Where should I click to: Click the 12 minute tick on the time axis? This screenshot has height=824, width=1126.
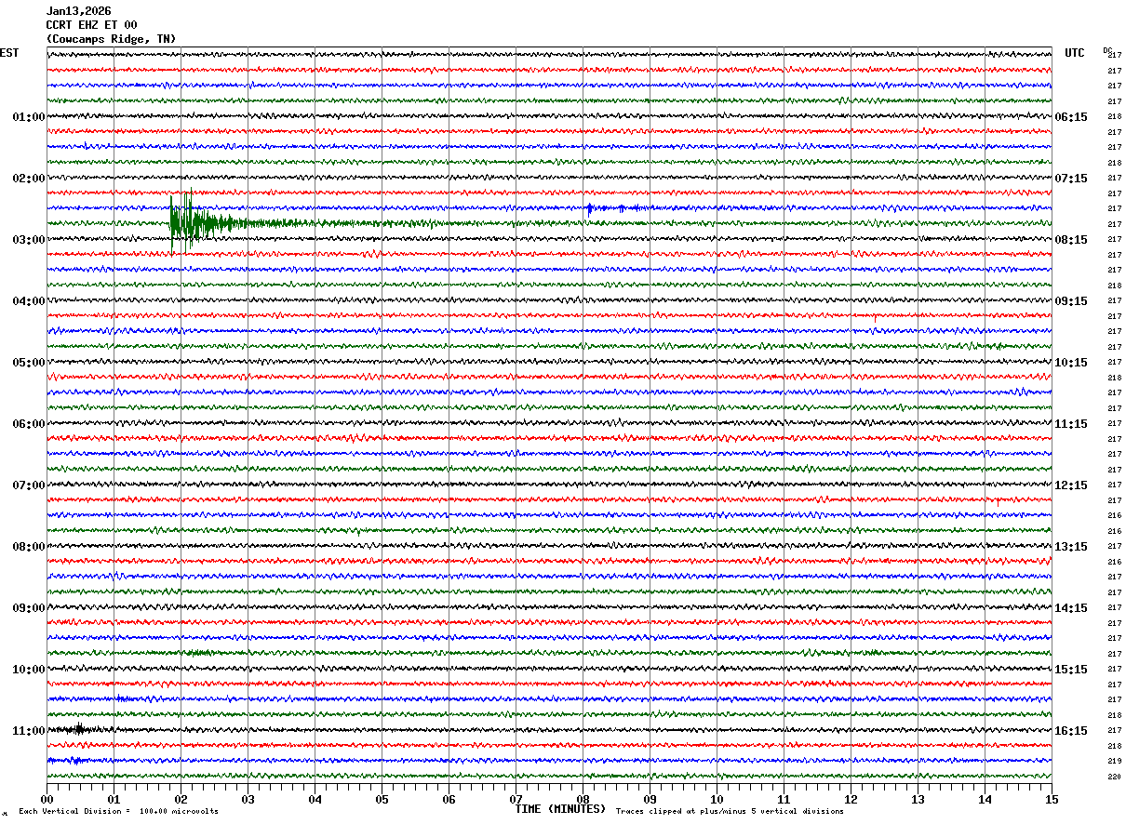click(x=850, y=799)
